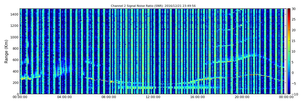Click the colorbar tick label 30
The width and height of the screenshot is (303, 107).
[294, 9]
